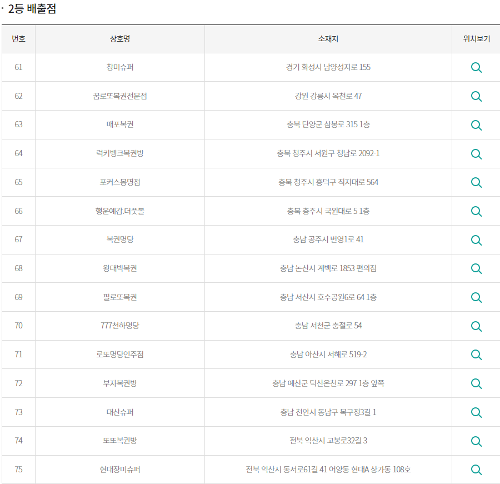
Task: Select address 충북 청주시 서원구 청남로 2092-1
Action: [328, 153]
